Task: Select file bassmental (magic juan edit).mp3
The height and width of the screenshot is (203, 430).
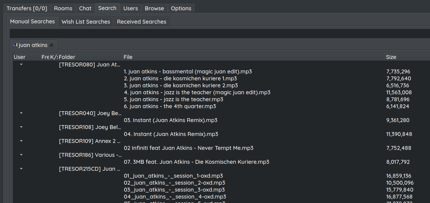Action: click(x=188, y=71)
